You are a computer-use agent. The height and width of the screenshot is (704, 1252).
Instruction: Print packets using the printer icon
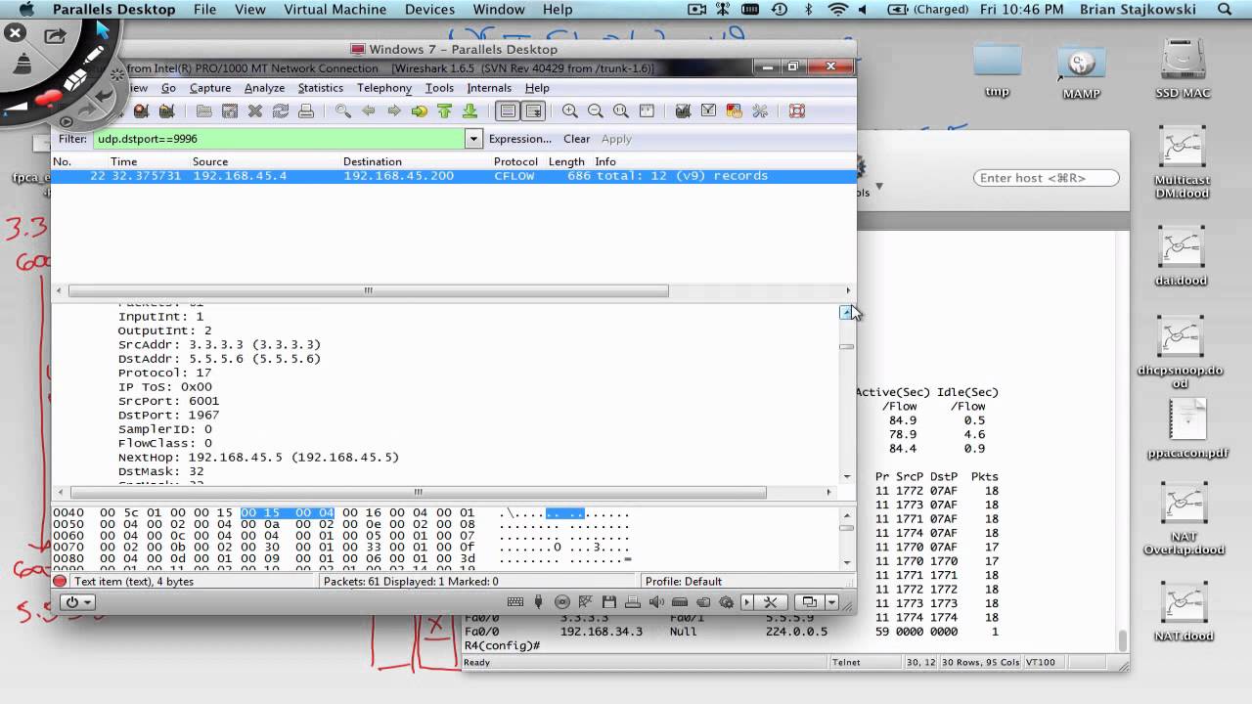click(305, 111)
